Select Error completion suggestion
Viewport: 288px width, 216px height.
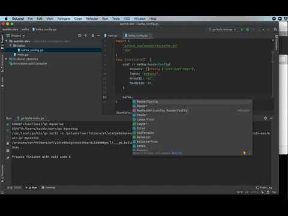pos(192,128)
